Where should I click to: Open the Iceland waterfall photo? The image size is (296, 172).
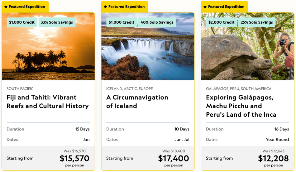[148, 46]
